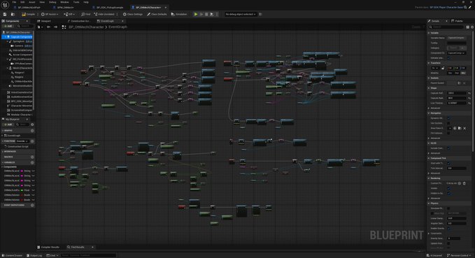This screenshot has width=475, height=258.
Task: Open Details panel settings gear
Action: point(472,27)
